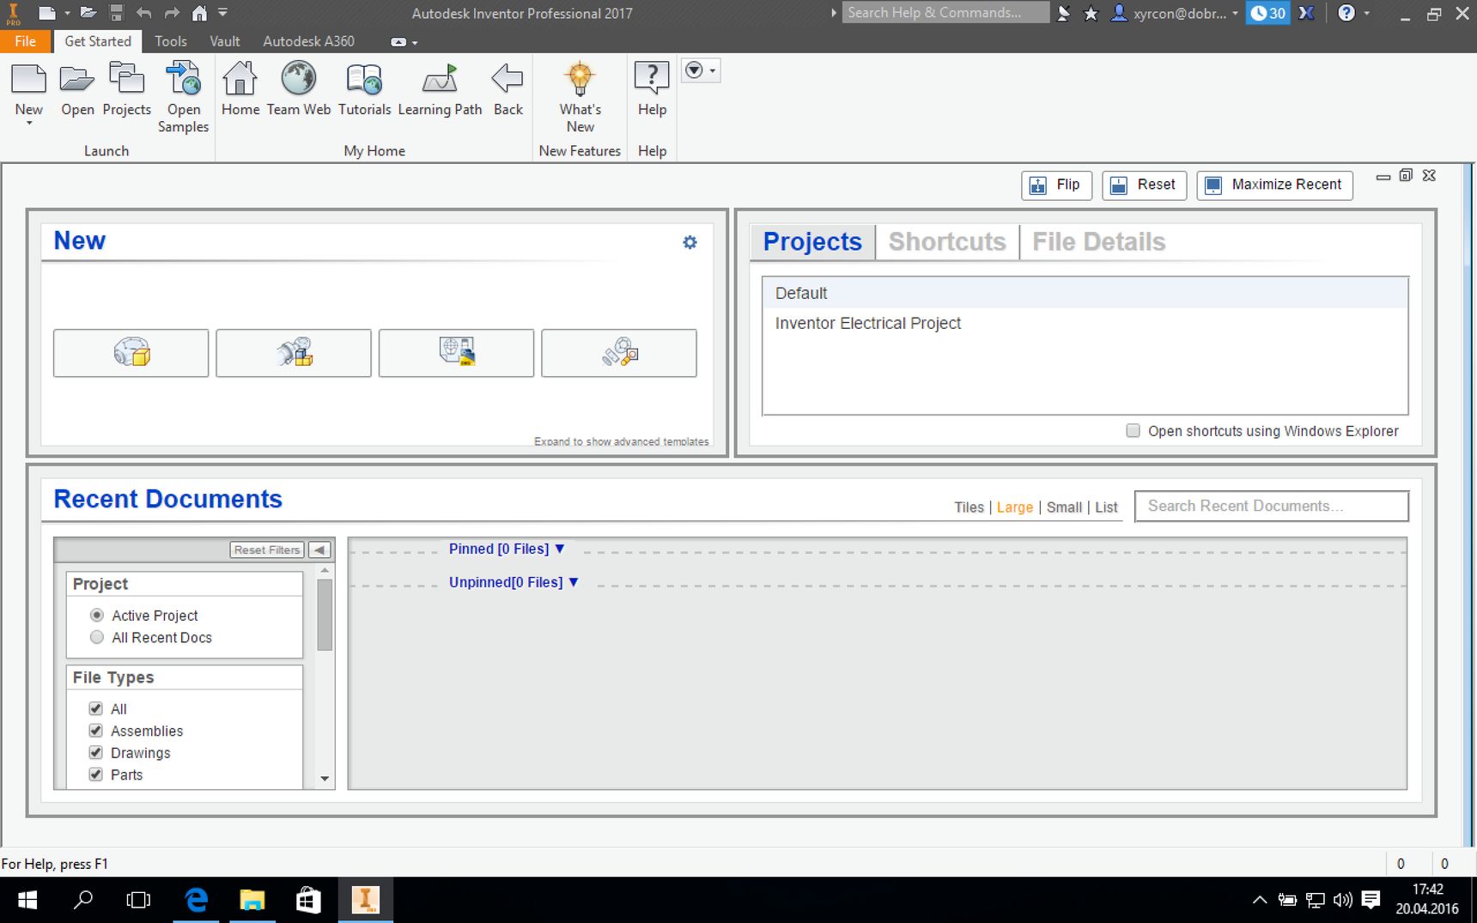Click Reset Filters button
Screen dimensions: 1477x923
pyautogui.click(x=267, y=550)
